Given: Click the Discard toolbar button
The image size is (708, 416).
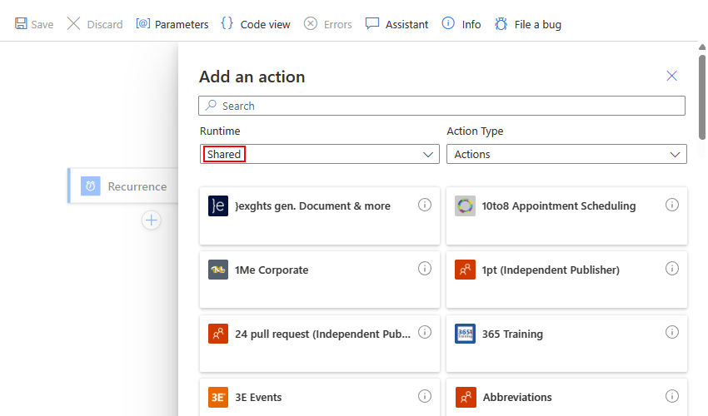Looking at the screenshot, I should (95, 24).
